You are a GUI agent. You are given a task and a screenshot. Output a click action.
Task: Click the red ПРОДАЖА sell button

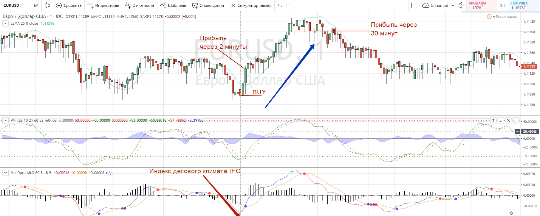click(x=479, y=6)
